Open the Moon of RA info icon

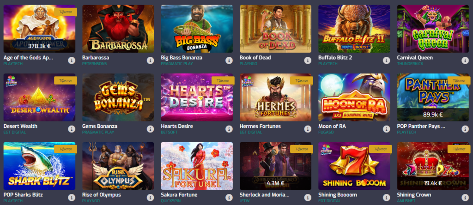pyautogui.click(x=387, y=129)
